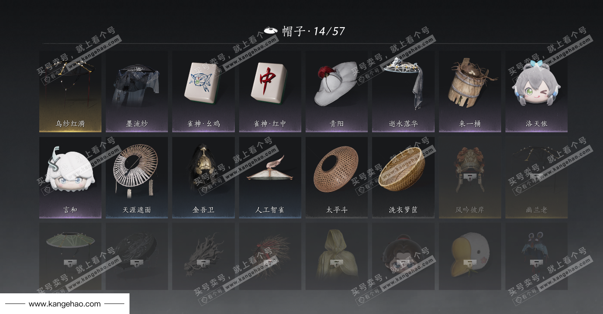Open the 青阳 white hat card

pyautogui.click(x=337, y=91)
